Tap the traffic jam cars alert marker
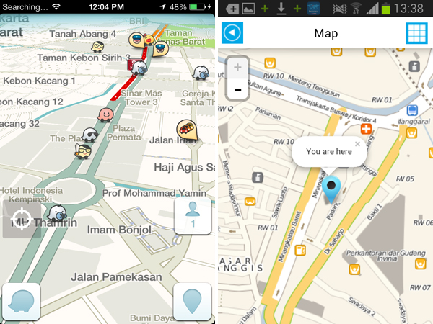 pyautogui.click(x=187, y=129)
